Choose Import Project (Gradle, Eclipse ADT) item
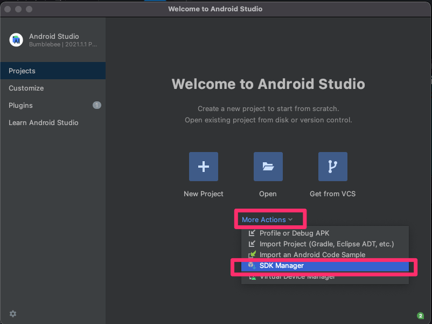 point(325,244)
